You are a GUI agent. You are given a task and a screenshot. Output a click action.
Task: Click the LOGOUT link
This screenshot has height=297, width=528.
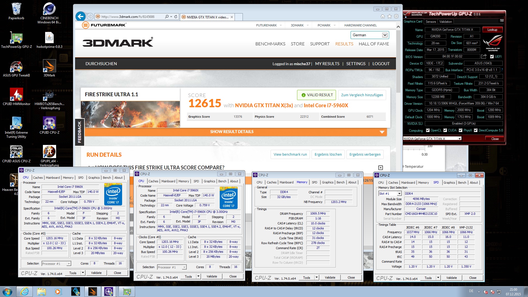pos(381,64)
